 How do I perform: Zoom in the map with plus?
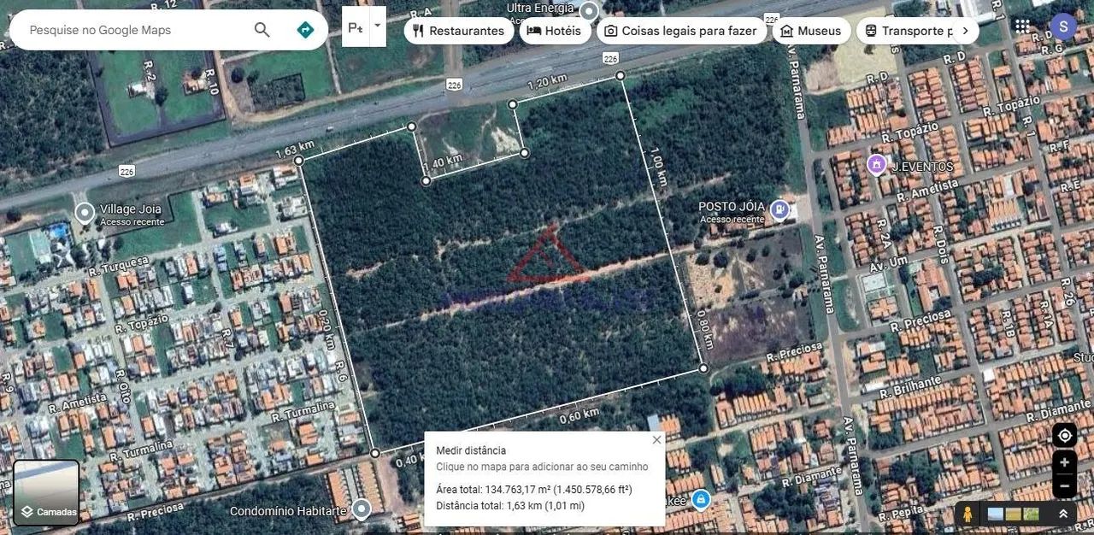[x=1064, y=462]
